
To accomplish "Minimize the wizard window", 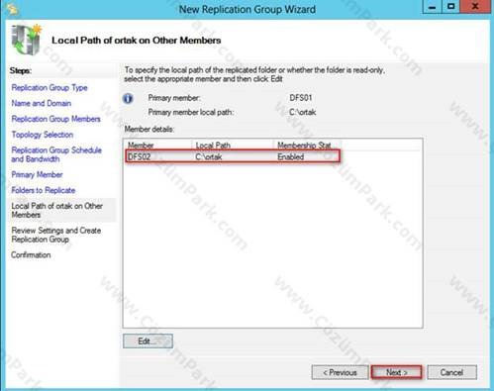I will [x=433, y=7].
